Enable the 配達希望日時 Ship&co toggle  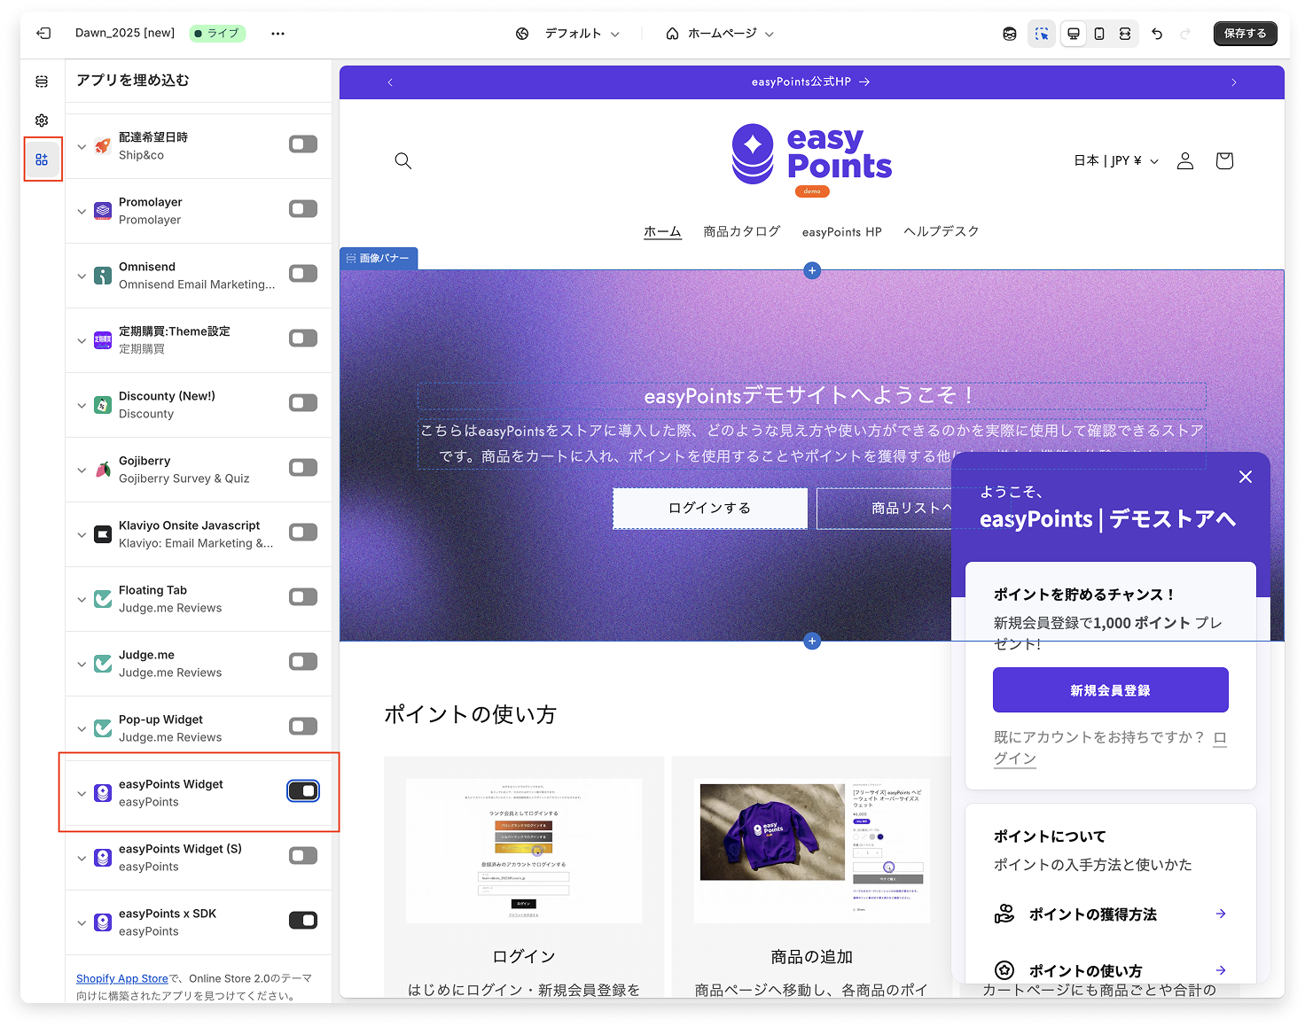click(303, 144)
